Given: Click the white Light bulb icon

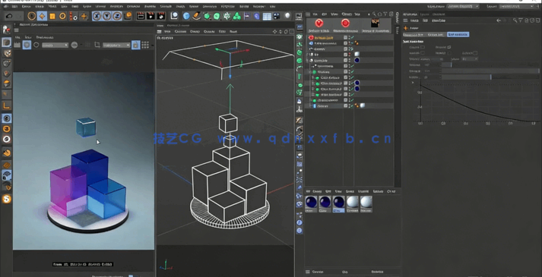Looking at the screenshot, I should [x=287, y=16].
